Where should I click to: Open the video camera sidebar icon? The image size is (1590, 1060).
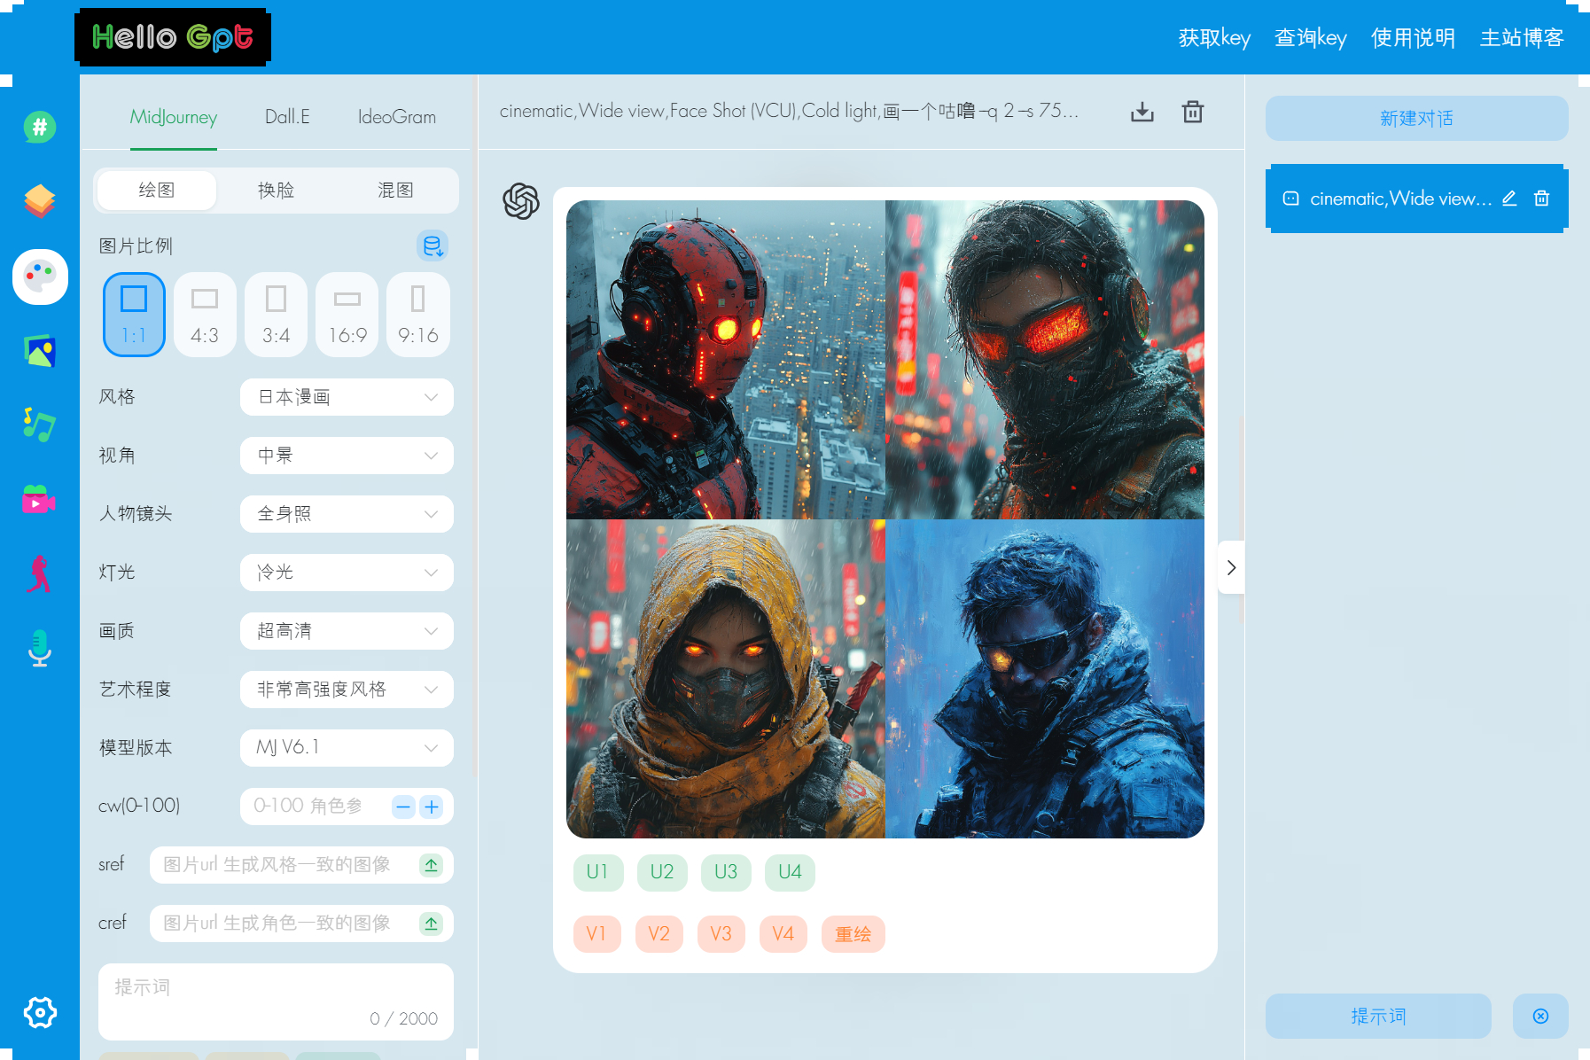pos(39,500)
